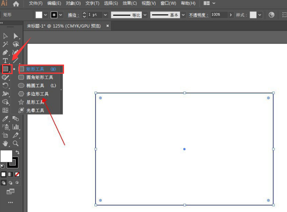Click the Home icon in top bar

16,4
